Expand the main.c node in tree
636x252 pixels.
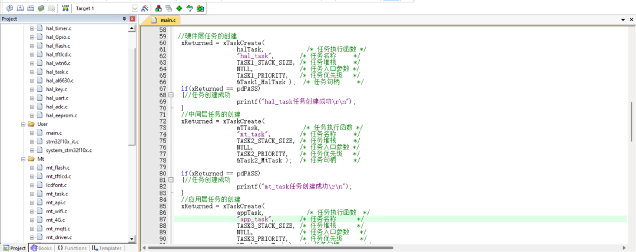coord(32,132)
